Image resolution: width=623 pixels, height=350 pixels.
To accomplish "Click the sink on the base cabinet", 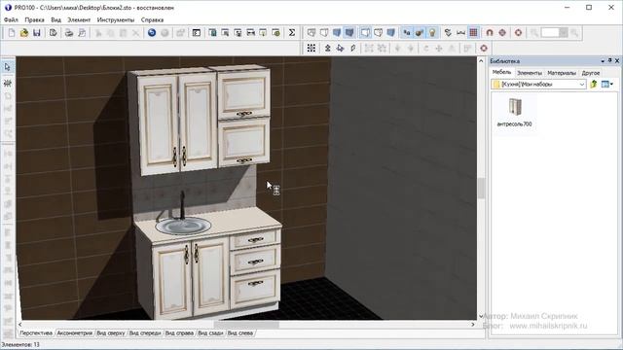I will [x=183, y=226].
